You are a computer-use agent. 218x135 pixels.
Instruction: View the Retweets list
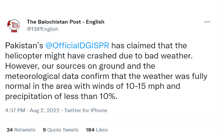(x=21, y=130)
